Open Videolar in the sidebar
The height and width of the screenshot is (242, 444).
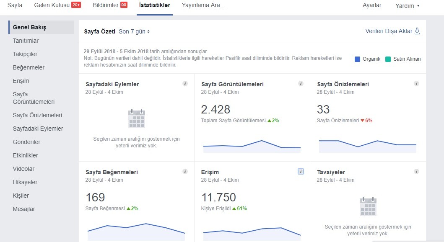tap(23, 169)
